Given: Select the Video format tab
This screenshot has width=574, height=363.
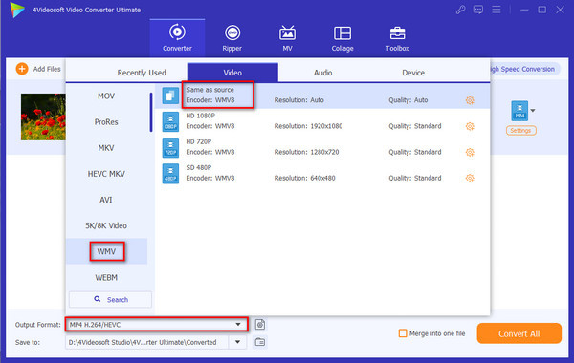Looking at the screenshot, I should point(232,73).
